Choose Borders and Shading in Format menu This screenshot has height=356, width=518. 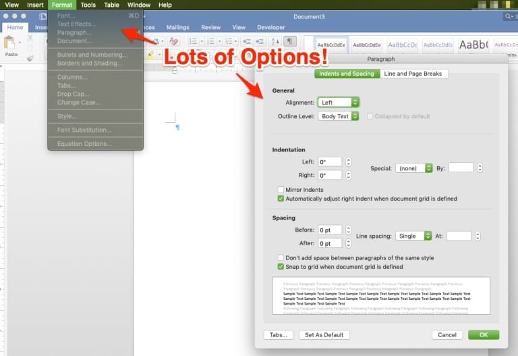point(96,63)
